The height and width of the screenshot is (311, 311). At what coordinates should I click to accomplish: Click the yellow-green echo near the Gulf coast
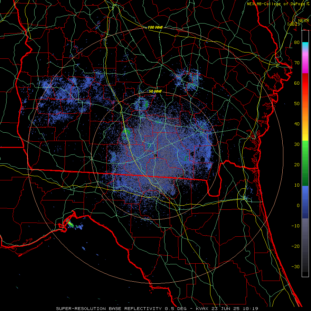coord(70,224)
